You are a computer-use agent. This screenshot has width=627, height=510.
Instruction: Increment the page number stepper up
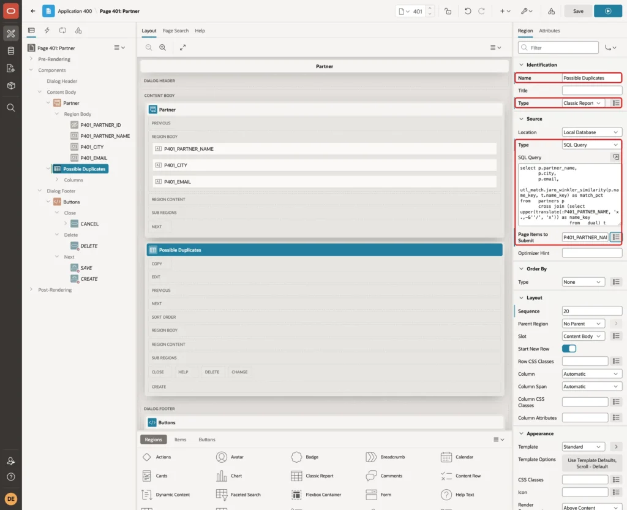430,8
